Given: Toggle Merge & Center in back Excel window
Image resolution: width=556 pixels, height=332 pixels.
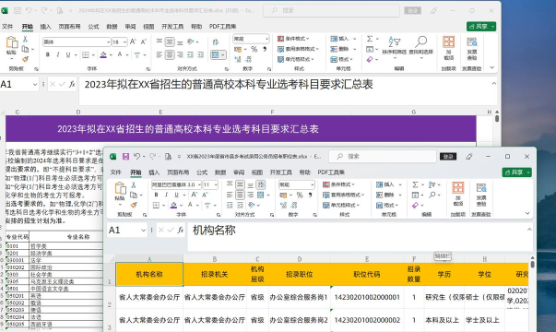Looking at the screenshot, I should (x=215, y=54).
